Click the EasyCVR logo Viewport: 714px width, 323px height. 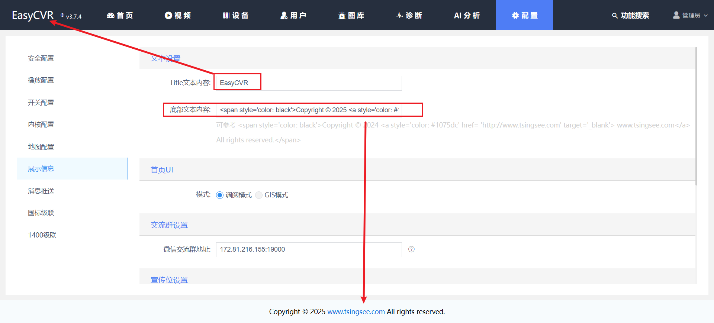coord(33,16)
